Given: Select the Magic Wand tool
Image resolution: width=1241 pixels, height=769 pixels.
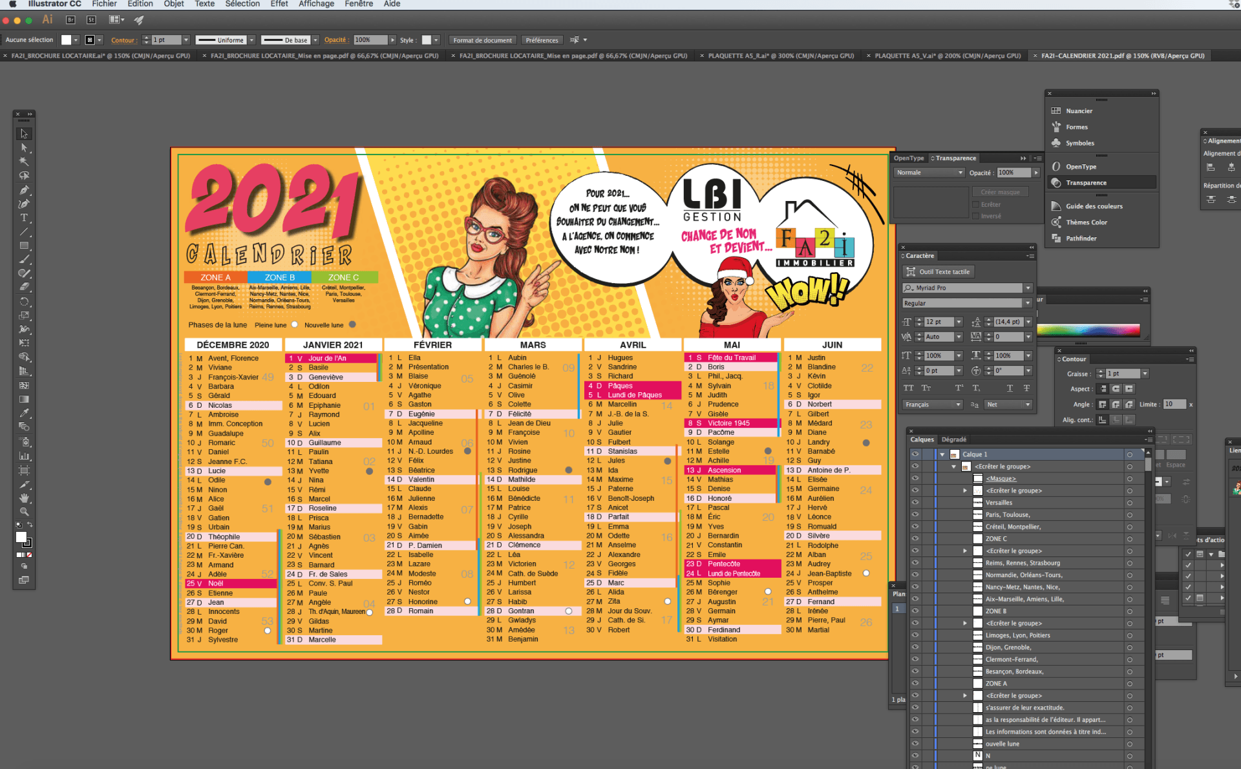Looking at the screenshot, I should (x=24, y=162).
